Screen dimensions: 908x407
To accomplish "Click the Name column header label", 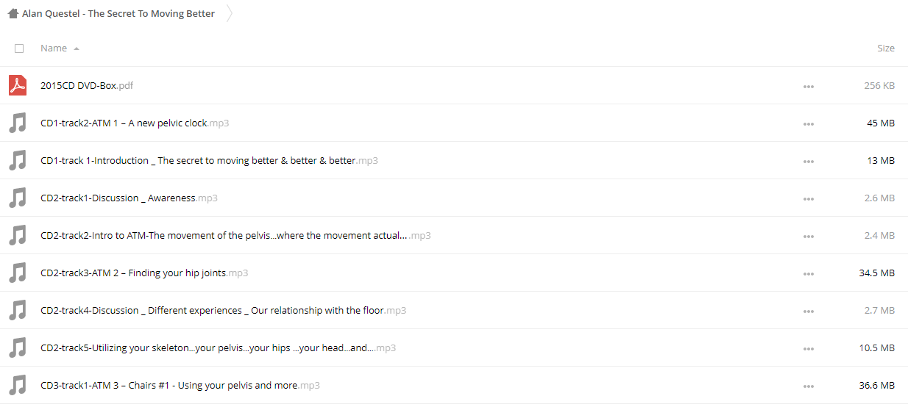I will (54, 48).
